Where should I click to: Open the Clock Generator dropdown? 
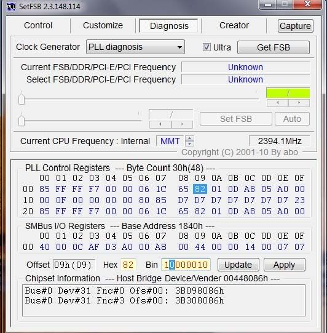tap(135, 47)
